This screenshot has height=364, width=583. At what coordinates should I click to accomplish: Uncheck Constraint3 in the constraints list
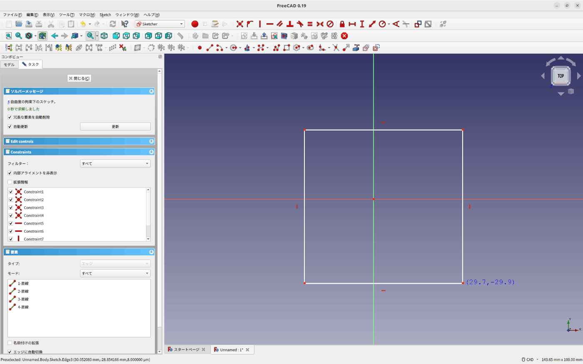click(x=11, y=208)
